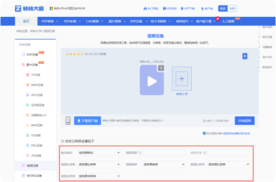
Task: Open the 视频帧率 dropdown
Action: point(164,164)
